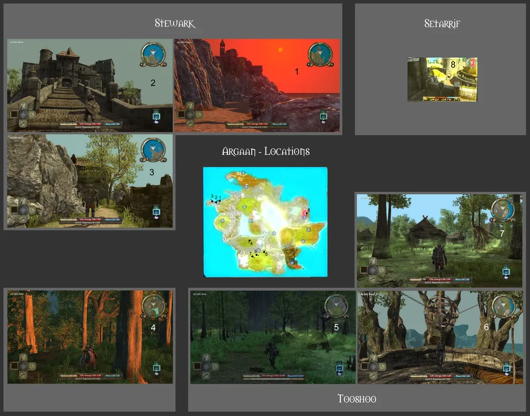Click the D-pad quick-select icon in forest screenshot 4
530x416 pixels.
click(x=23, y=366)
